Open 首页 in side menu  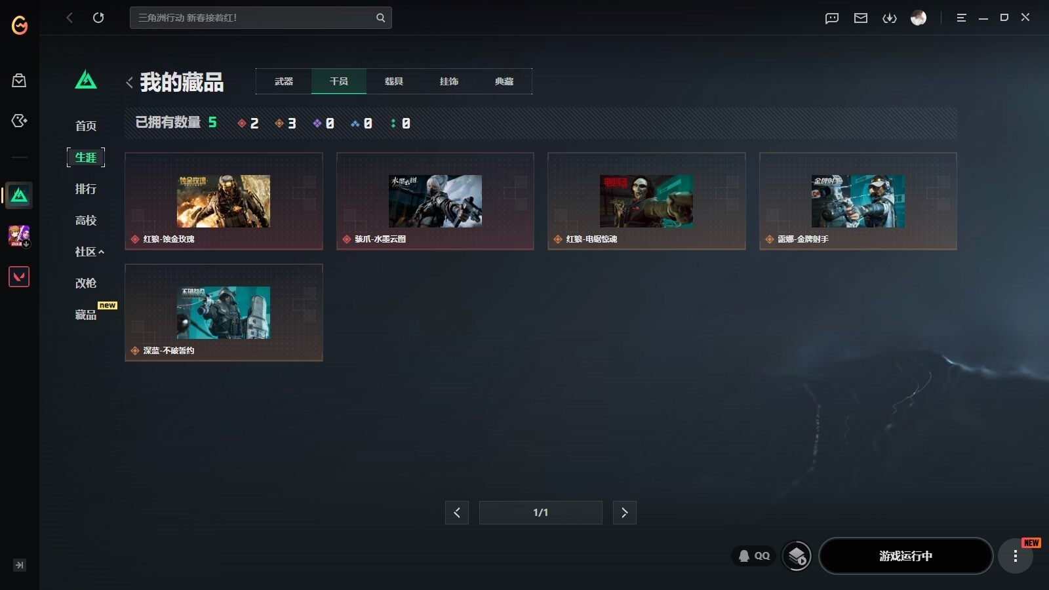tap(86, 126)
